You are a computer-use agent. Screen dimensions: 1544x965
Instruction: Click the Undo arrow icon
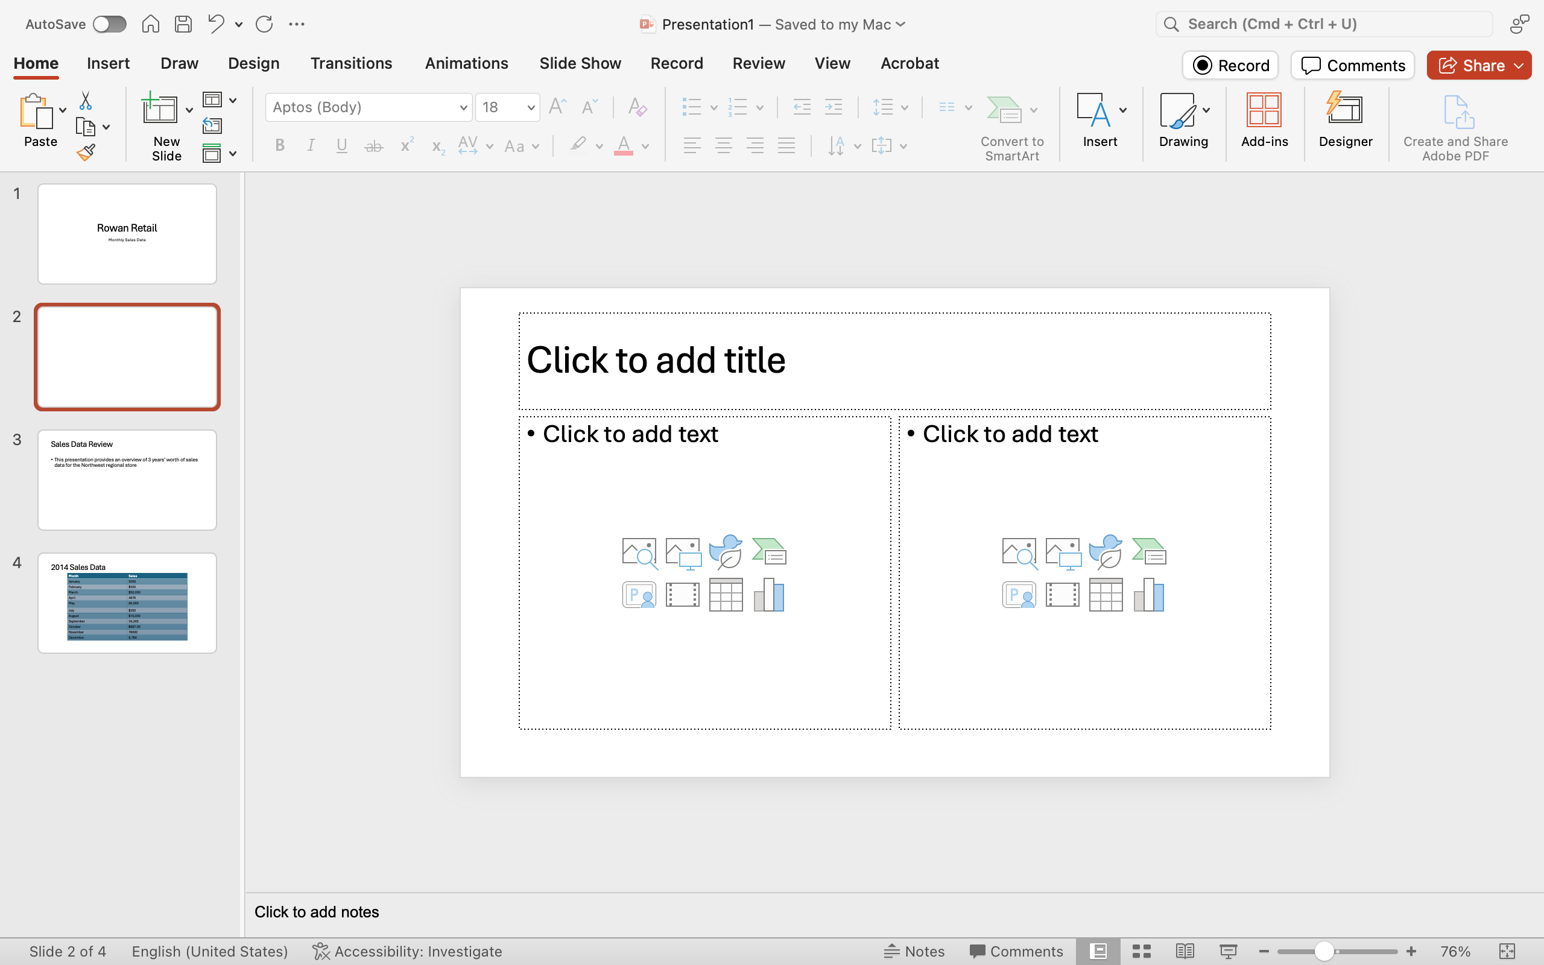click(216, 24)
